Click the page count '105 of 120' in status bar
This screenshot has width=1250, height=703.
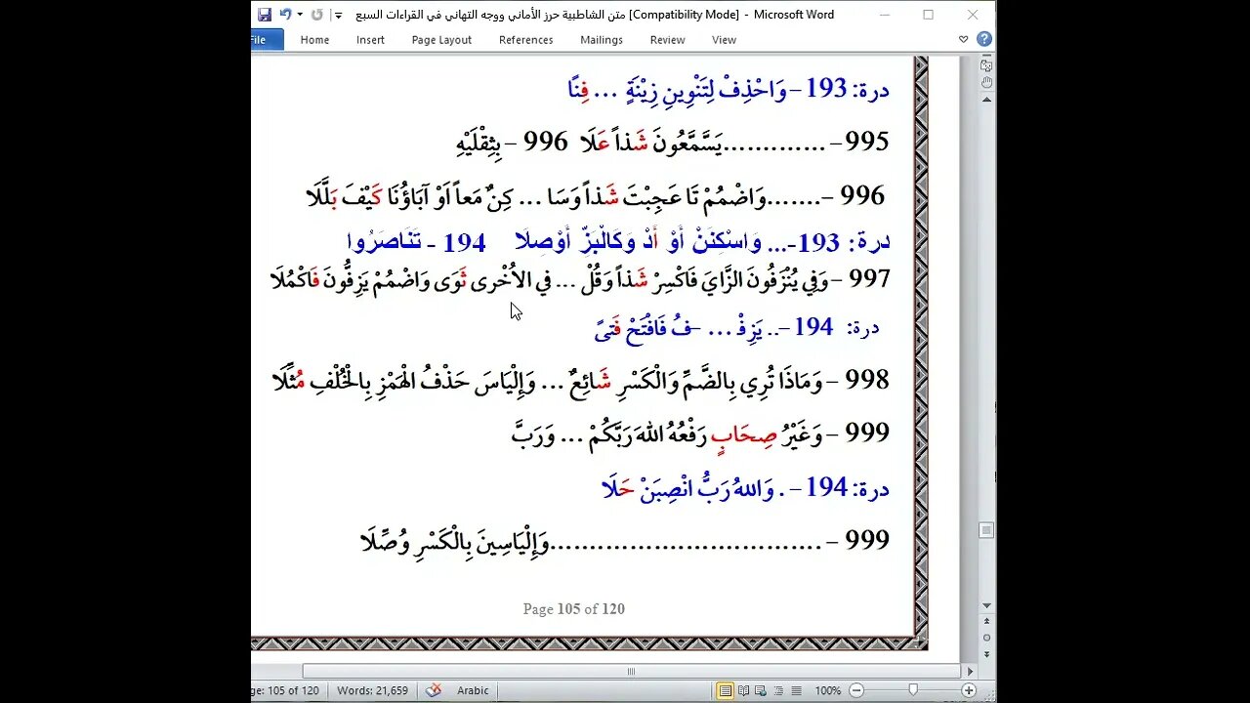[285, 690]
